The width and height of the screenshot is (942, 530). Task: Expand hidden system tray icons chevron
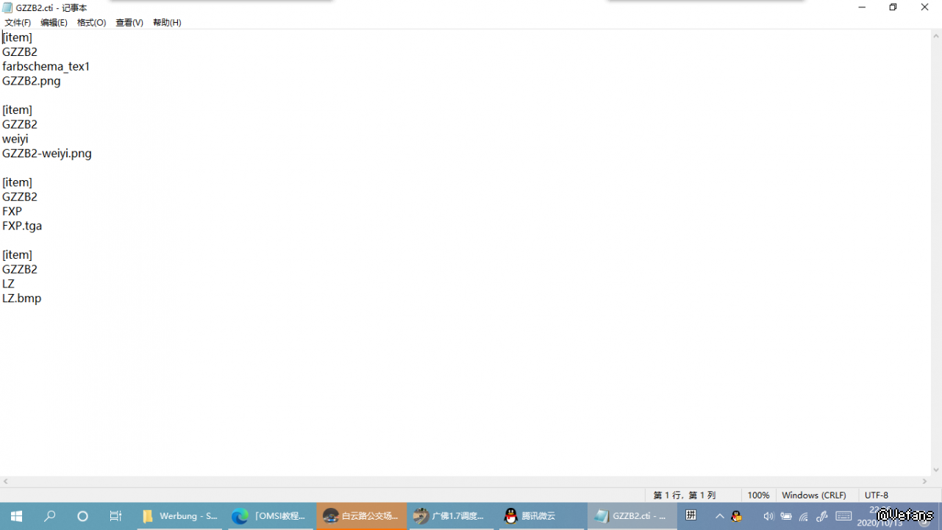(x=719, y=516)
